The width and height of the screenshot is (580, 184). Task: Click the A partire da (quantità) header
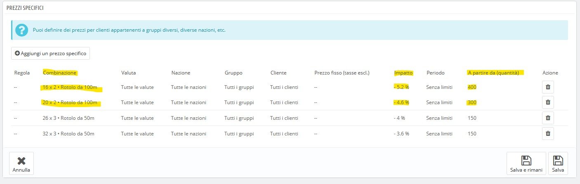click(x=495, y=73)
